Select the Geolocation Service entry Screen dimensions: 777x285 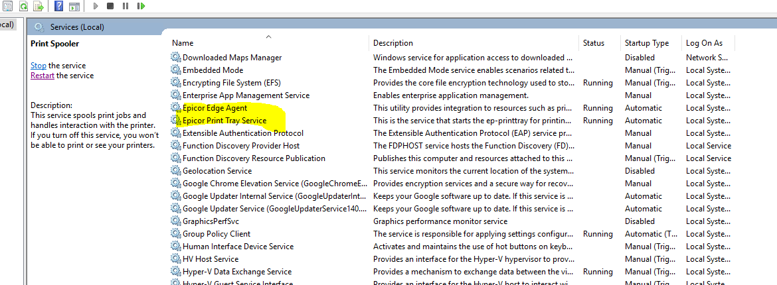217,171
